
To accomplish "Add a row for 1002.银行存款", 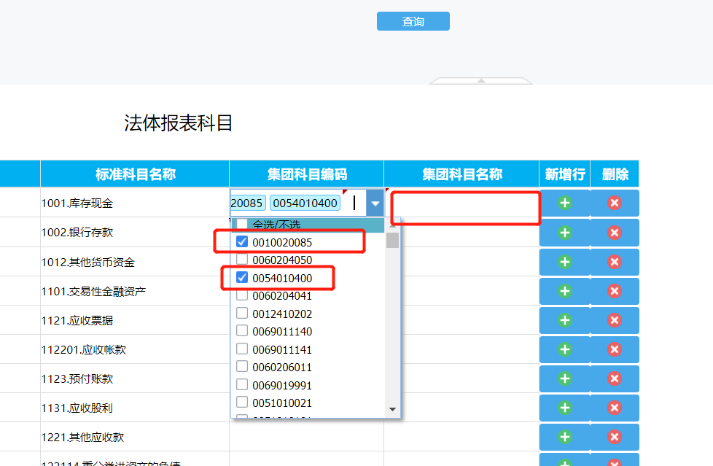I will 565,233.
